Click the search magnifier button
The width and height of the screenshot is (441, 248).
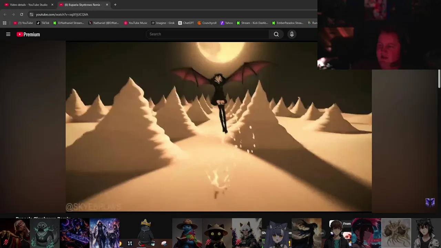(x=276, y=34)
